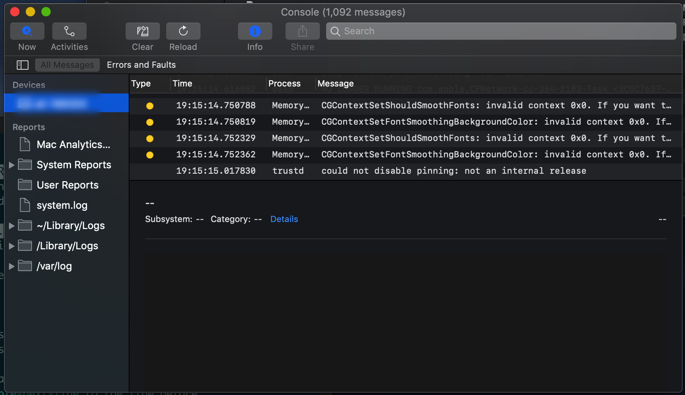Select the highlighted device in Devices
This screenshot has width=685, height=395.
click(66, 103)
